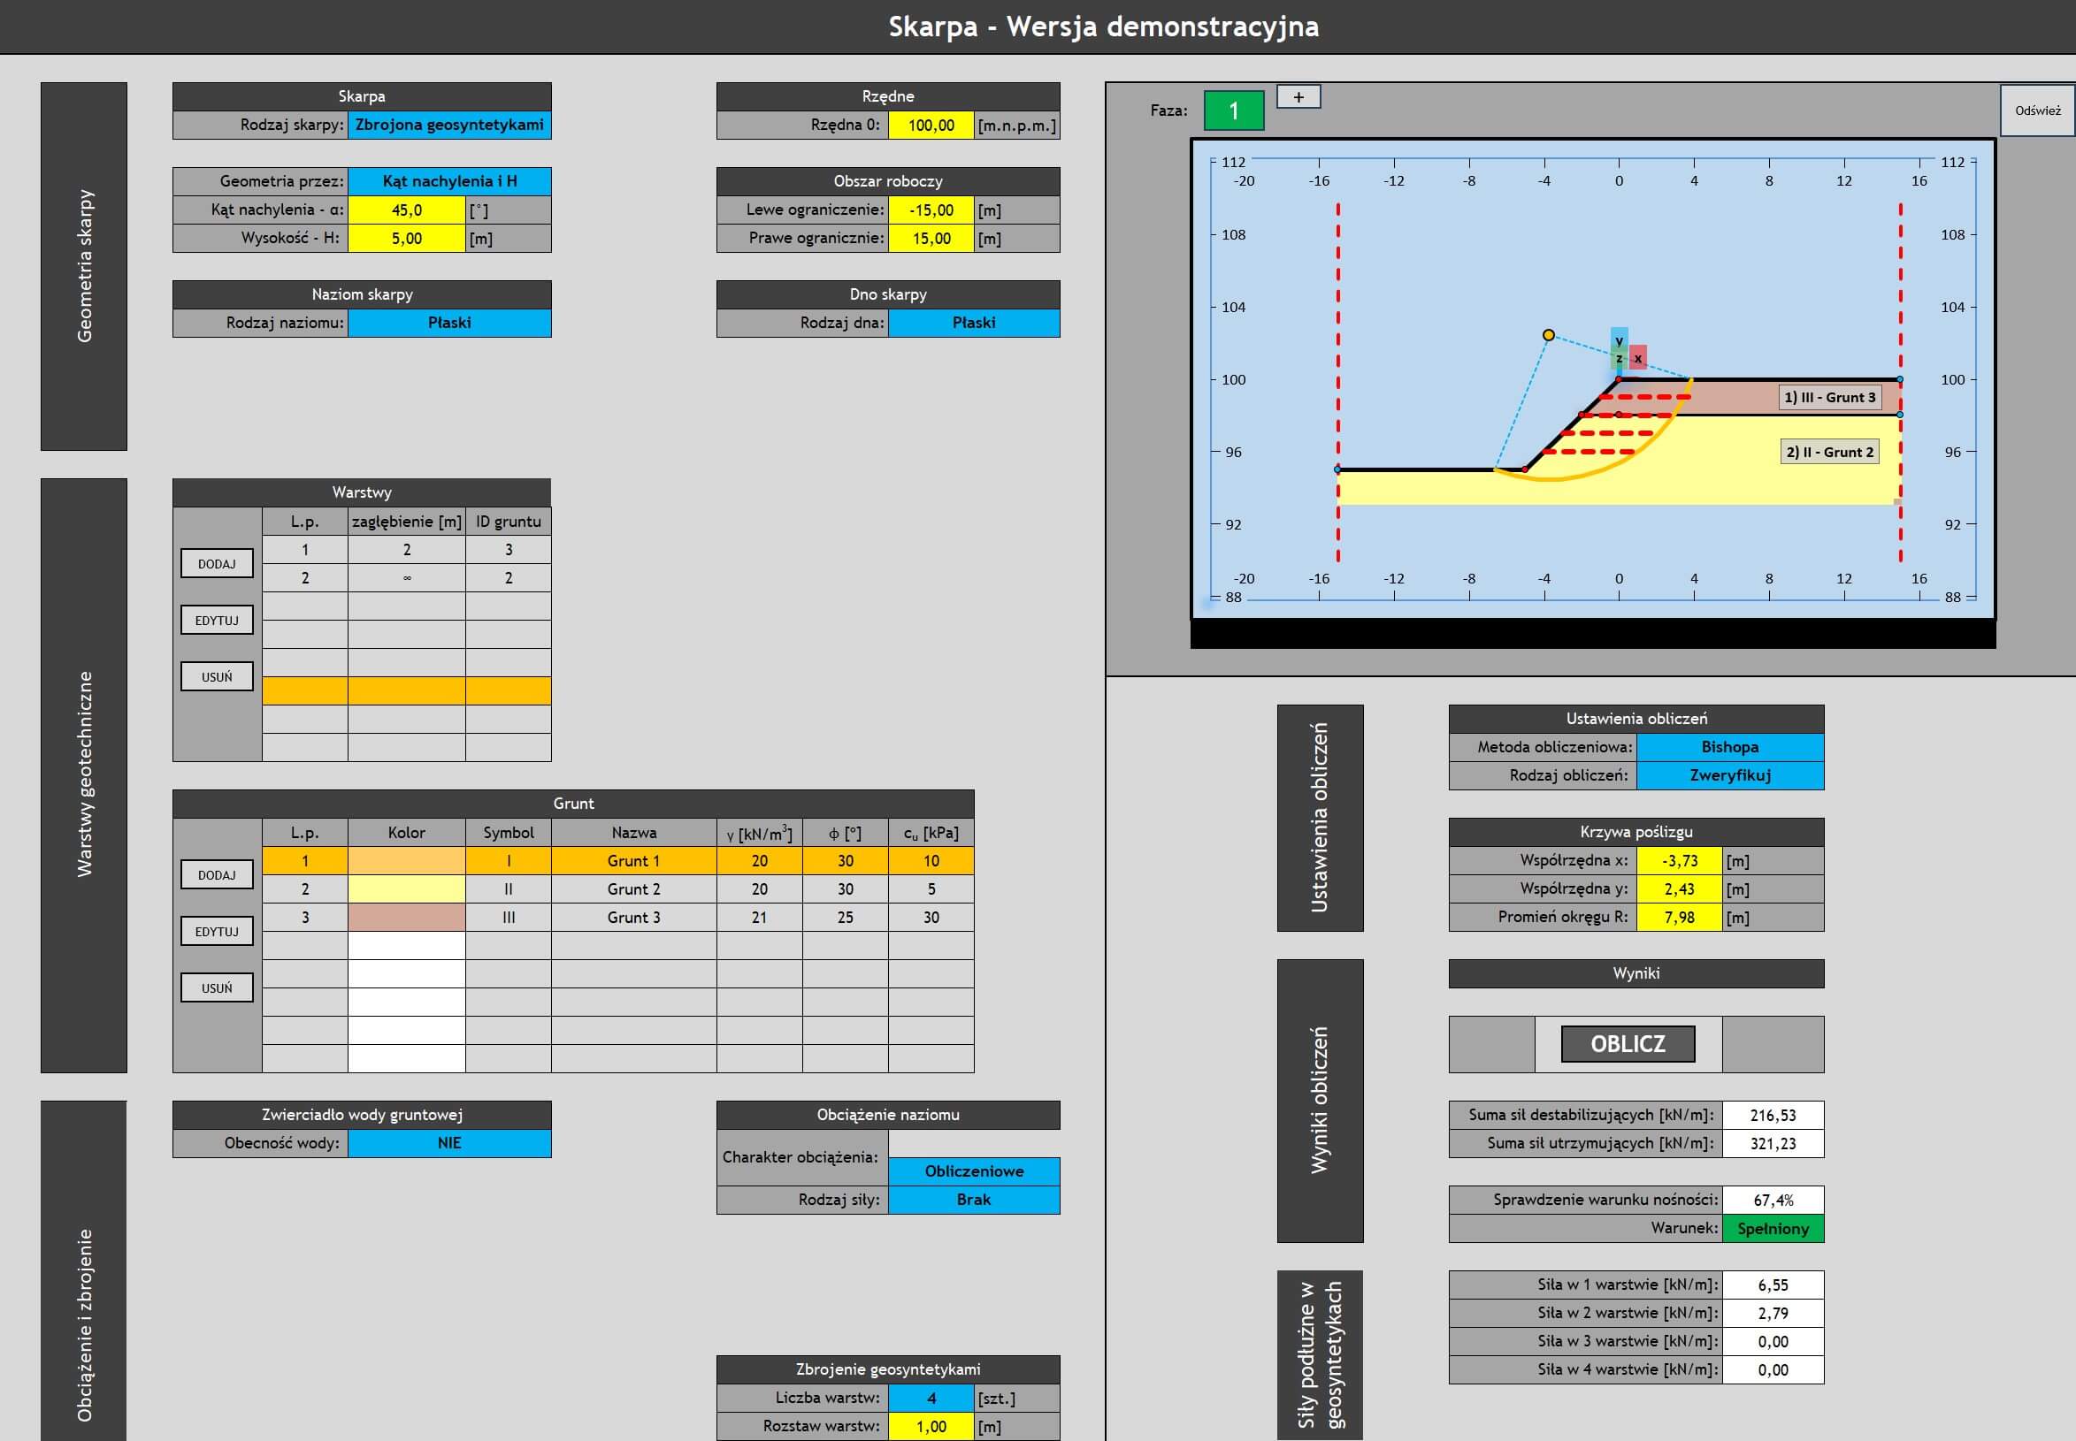
Task: Select Grunt 1 row in soil table
Action: [632, 860]
